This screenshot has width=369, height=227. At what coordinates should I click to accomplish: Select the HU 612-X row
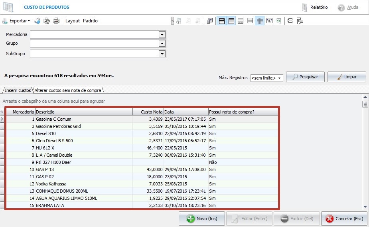pyautogui.click(x=142, y=148)
